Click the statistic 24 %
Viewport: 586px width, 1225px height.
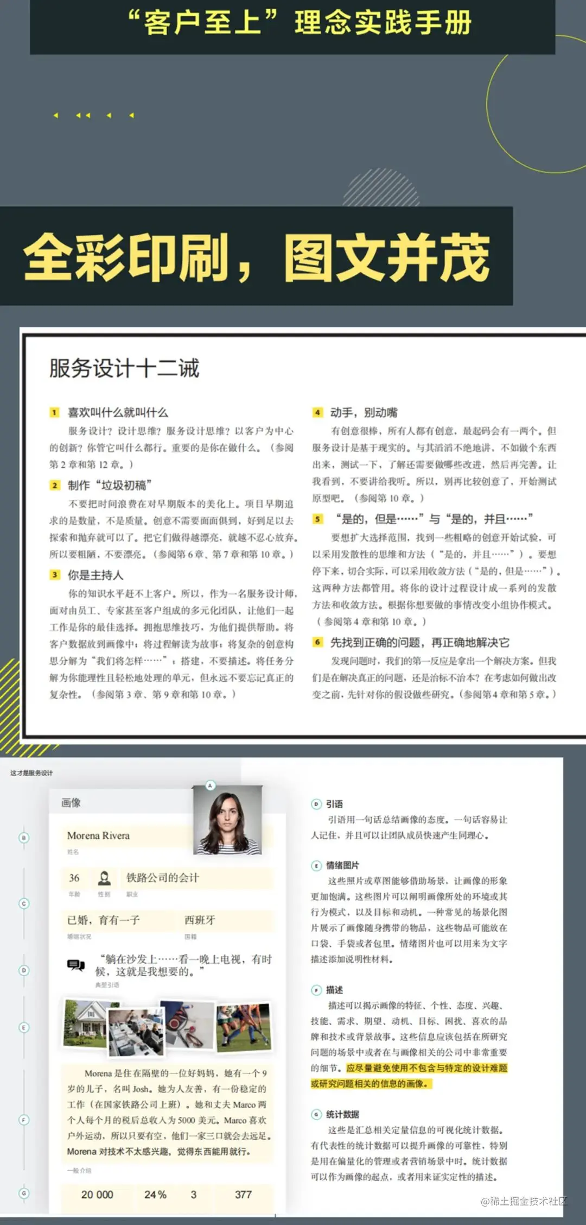[155, 1195]
